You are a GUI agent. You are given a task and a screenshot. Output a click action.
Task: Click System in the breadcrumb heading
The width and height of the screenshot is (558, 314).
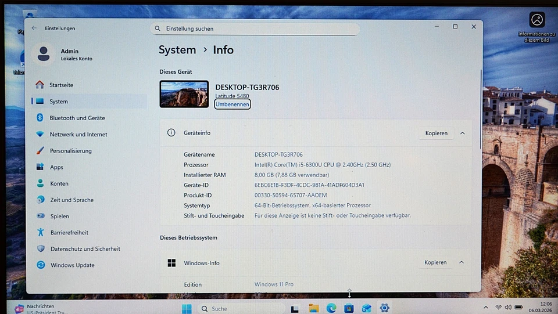coord(177,50)
